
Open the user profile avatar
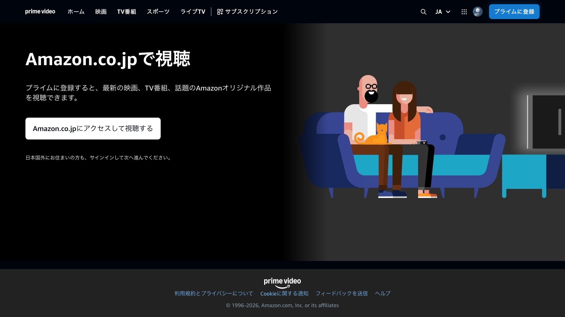point(478,12)
